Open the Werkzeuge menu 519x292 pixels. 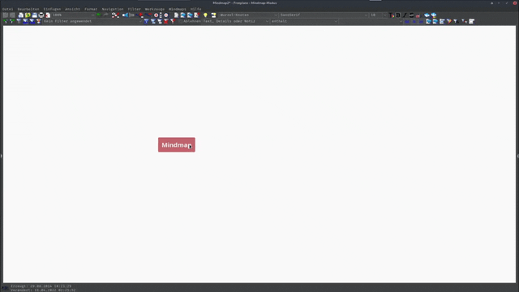155,9
